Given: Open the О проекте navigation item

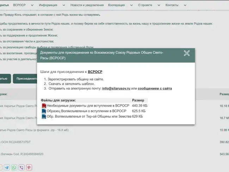Looking at the screenshot, I should [145, 5].
